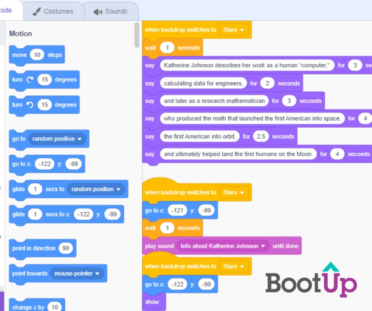
Task: Open Stars dropdown above 'go to x: -121'
Action: 233,193
